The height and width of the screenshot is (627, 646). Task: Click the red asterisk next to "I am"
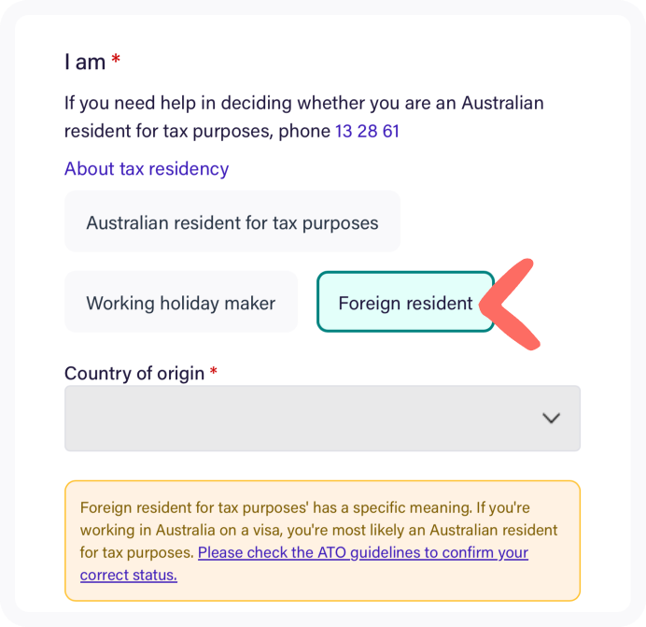tap(116, 61)
